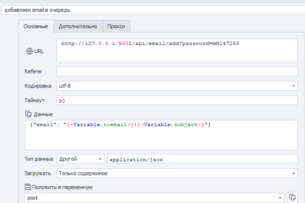Click the Кодировка label
The image size is (305, 203).
[x=38, y=86]
